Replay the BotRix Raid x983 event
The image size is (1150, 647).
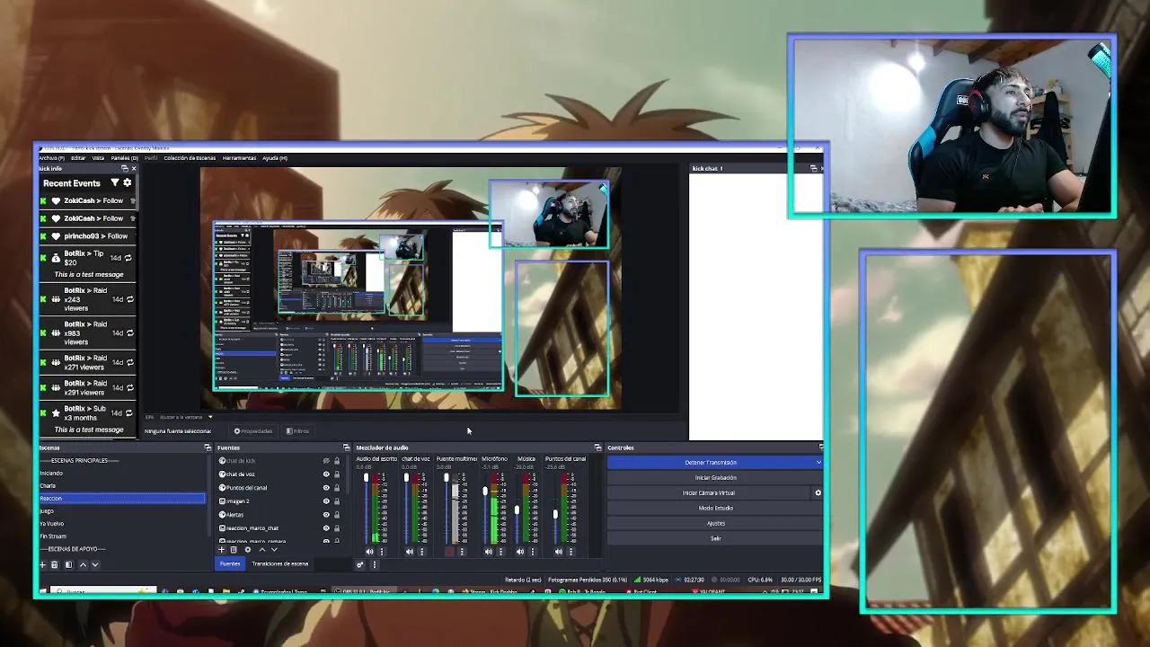coord(128,332)
